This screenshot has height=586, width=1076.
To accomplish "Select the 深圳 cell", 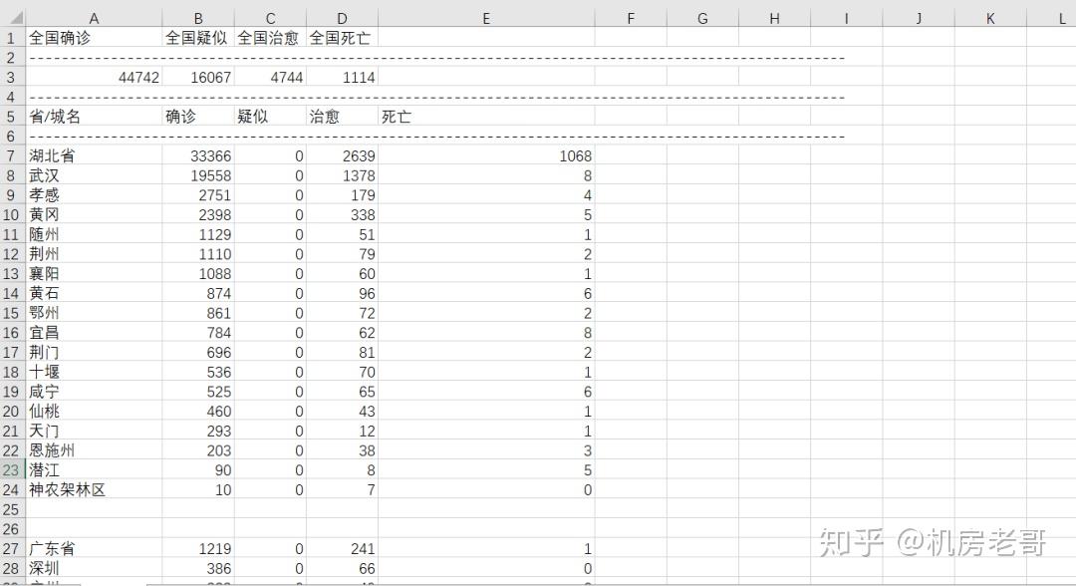I will (94, 568).
